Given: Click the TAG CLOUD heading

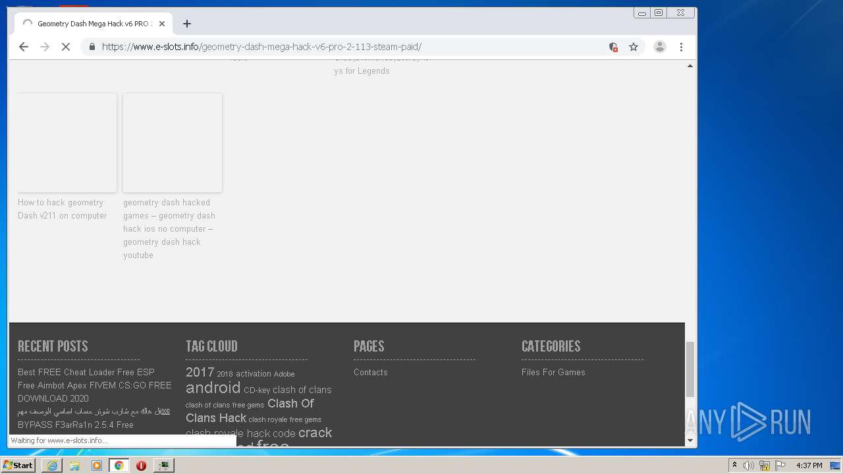Looking at the screenshot, I should coord(211,346).
